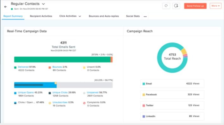This screenshot has width=224, height=125.
Task: Click the blue unique opens bar
Action: coord(35,85)
